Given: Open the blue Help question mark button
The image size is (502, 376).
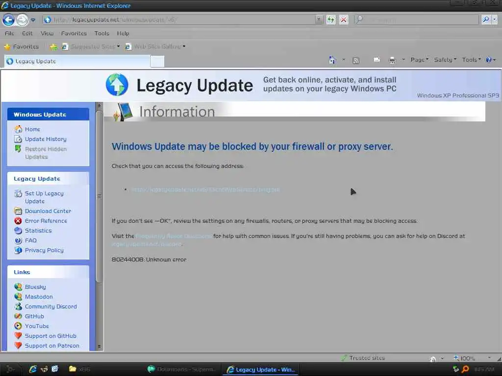Looking at the screenshot, I should 490,60.
